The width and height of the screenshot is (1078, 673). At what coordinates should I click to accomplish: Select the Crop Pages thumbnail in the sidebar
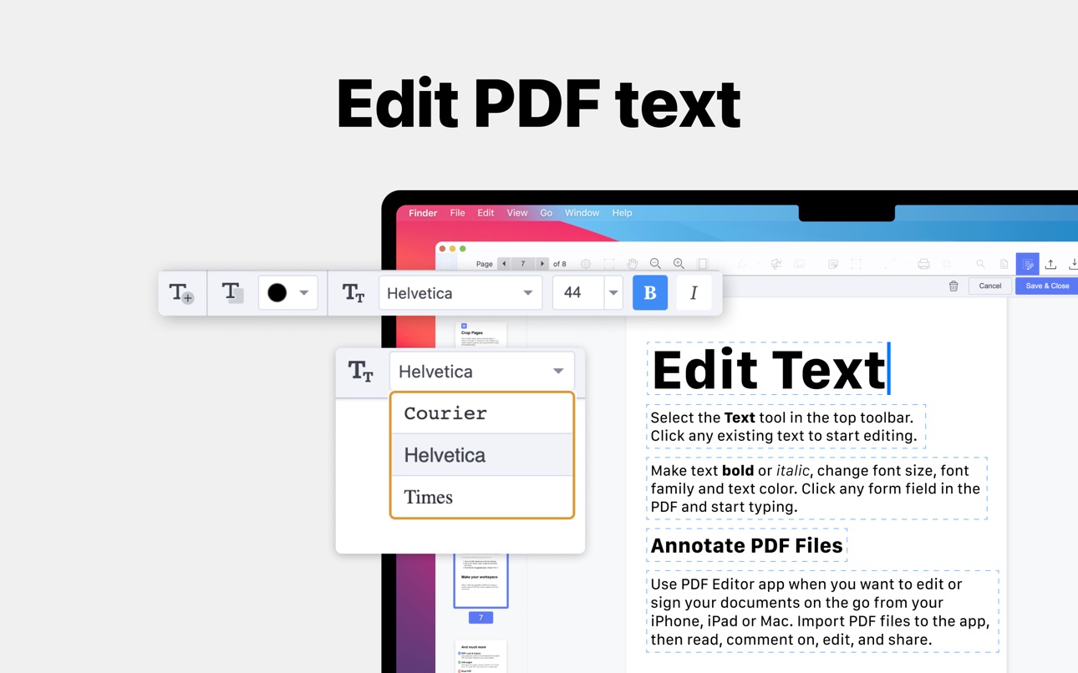481,334
